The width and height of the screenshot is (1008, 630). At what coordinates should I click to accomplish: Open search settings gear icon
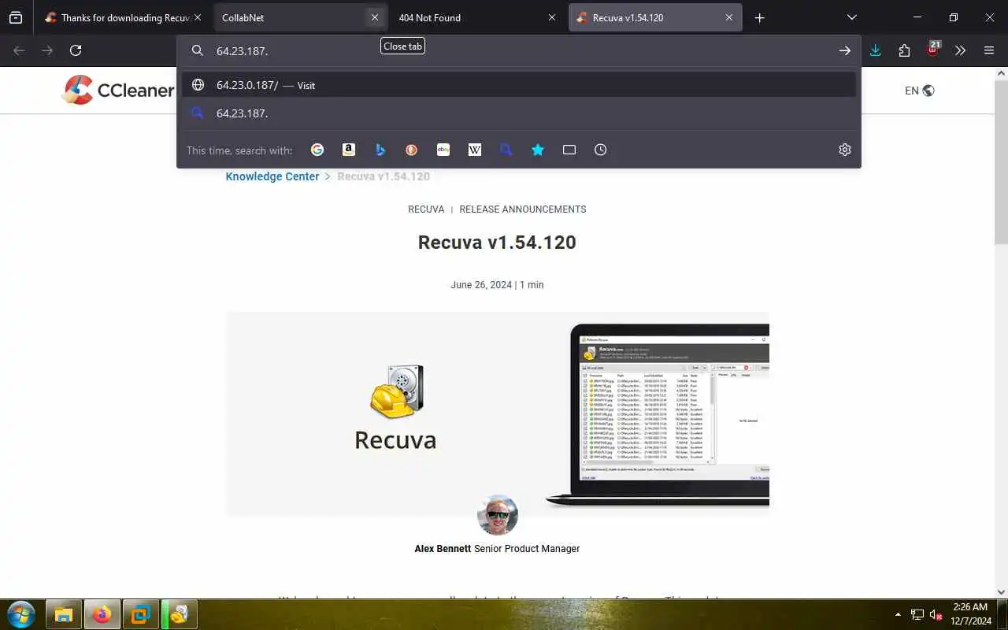845,150
